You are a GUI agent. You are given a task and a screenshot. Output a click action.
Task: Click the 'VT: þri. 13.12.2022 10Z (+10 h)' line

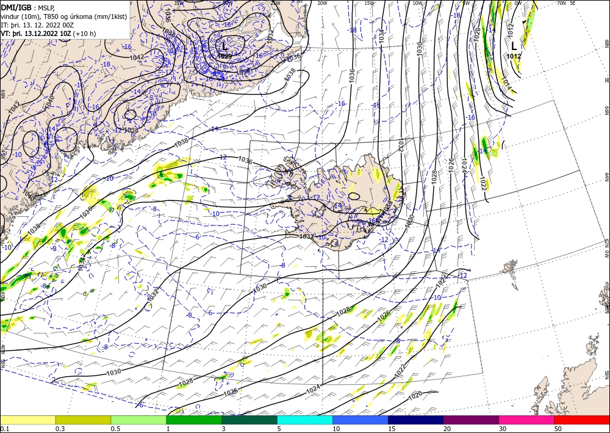tap(48, 34)
